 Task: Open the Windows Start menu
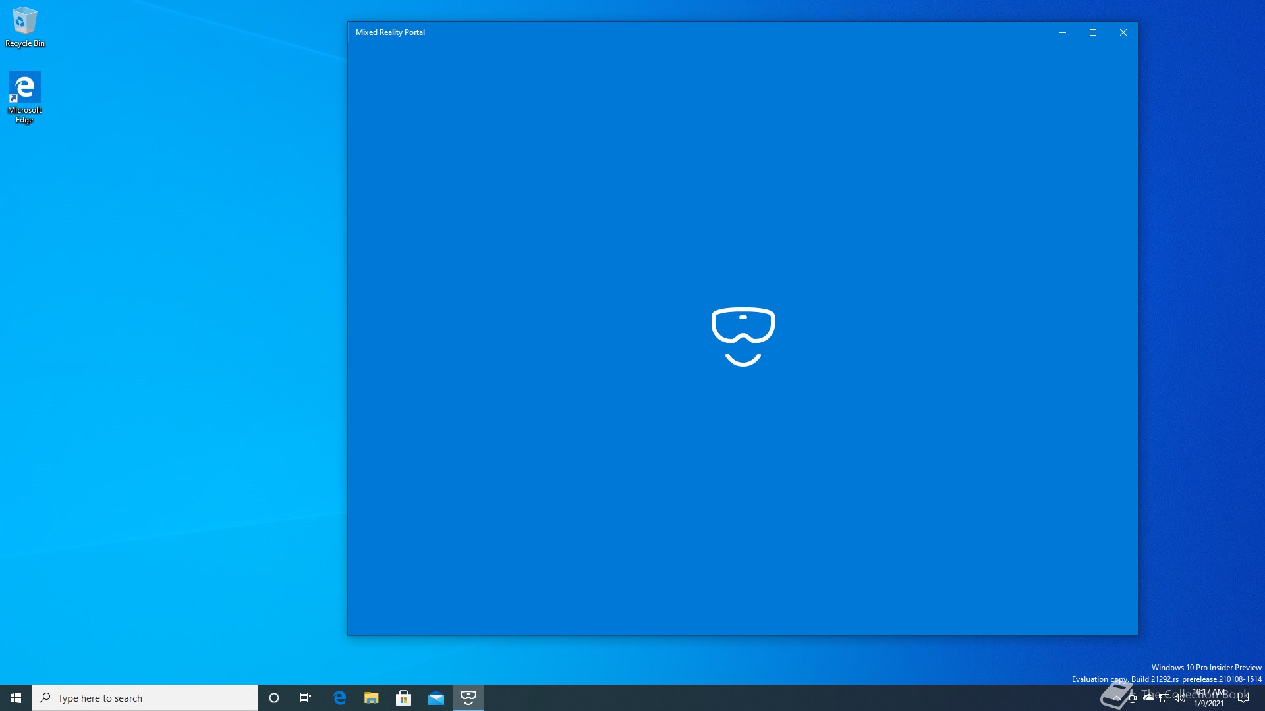pos(16,698)
